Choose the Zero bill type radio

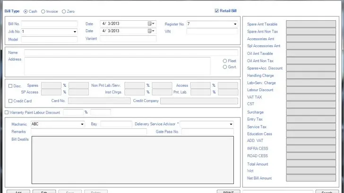pyautogui.click(x=64, y=11)
